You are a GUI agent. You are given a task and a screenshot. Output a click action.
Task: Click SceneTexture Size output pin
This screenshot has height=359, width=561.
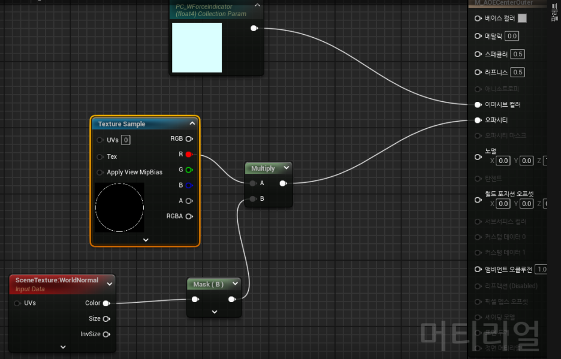point(106,319)
